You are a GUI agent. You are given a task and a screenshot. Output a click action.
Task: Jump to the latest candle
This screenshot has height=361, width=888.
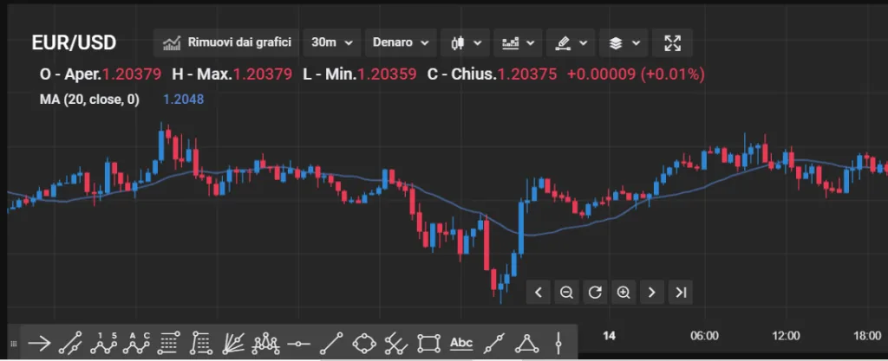[x=681, y=292]
